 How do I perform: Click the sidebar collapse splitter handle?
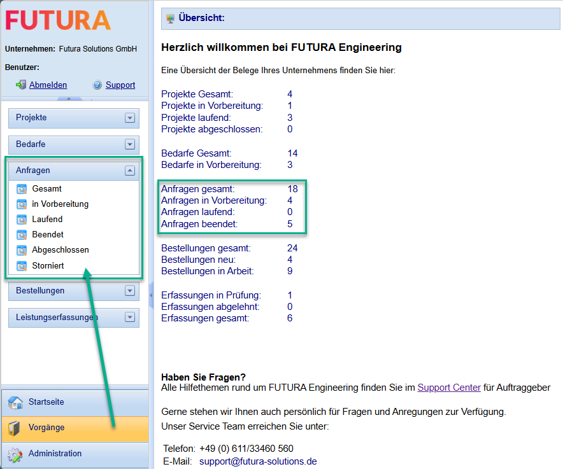point(151,295)
